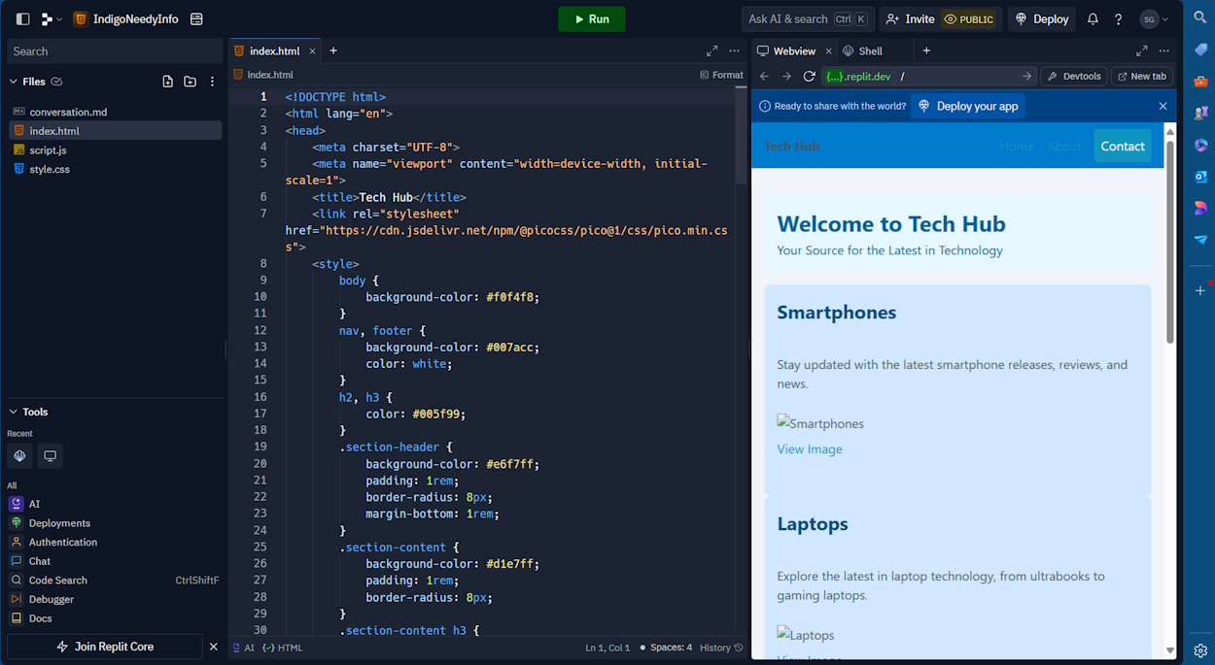Image resolution: width=1215 pixels, height=665 pixels.
Task: Open the user account dropdown
Action: 1155,19
